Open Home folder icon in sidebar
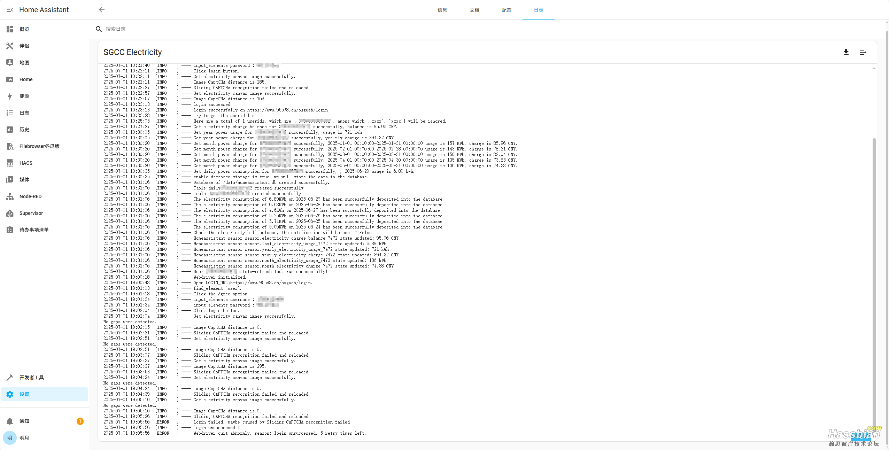This screenshot has width=889, height=450. point(10,79)
